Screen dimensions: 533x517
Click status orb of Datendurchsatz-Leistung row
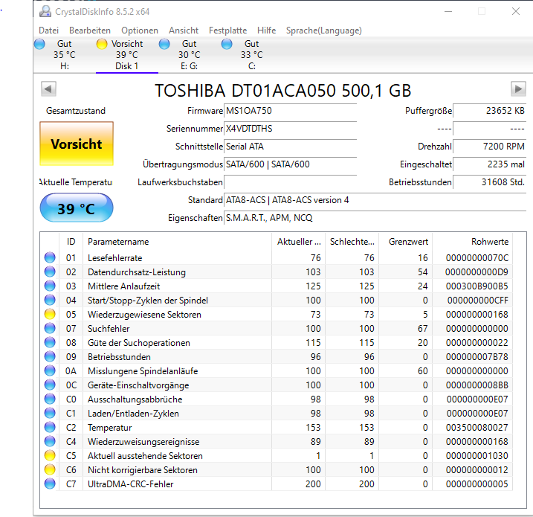[x=50, y=272]
